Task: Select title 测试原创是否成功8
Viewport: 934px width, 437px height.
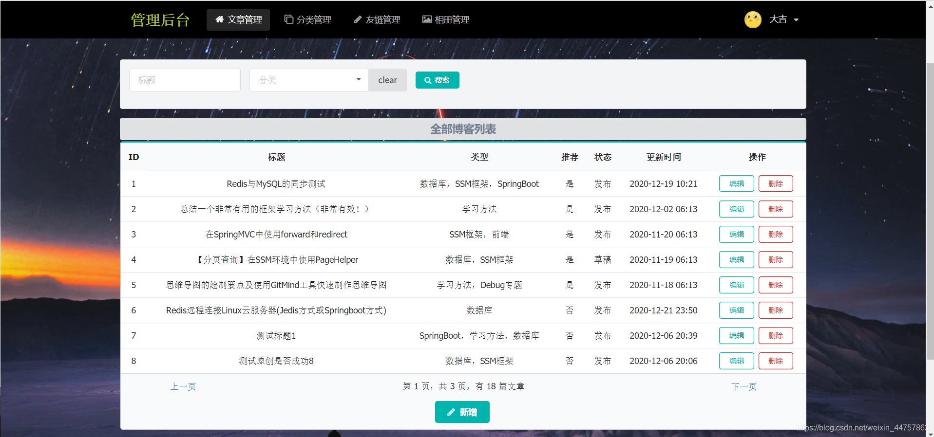Action: (276, 361)
